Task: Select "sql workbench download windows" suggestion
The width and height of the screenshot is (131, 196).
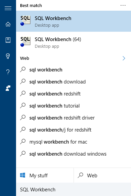Action: (74, 154)
